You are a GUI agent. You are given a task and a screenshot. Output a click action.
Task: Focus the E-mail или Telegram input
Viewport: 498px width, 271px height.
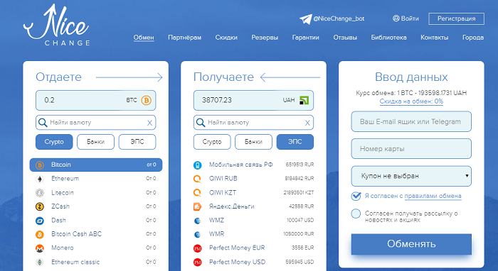pyautogui.click(x=411, y=121)
